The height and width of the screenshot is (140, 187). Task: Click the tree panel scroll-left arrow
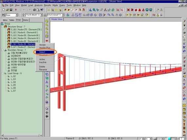click(x=2, y=135)
